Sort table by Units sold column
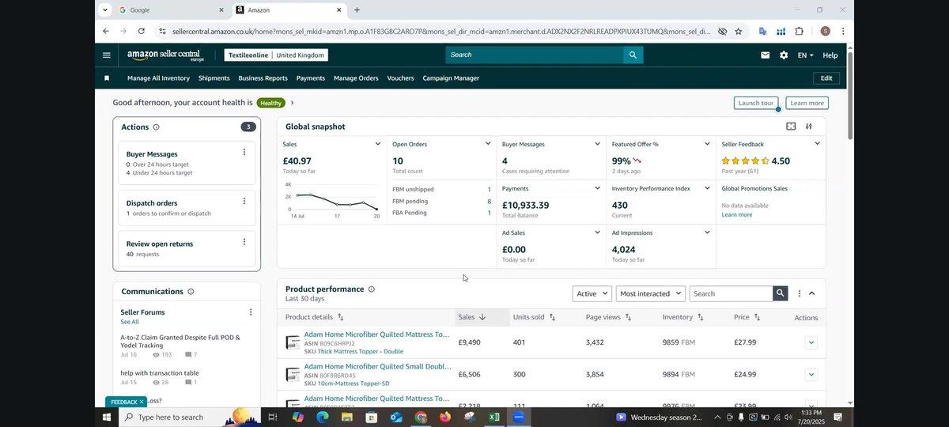Screen dimensions: 949x427 [x=534, y=317]
